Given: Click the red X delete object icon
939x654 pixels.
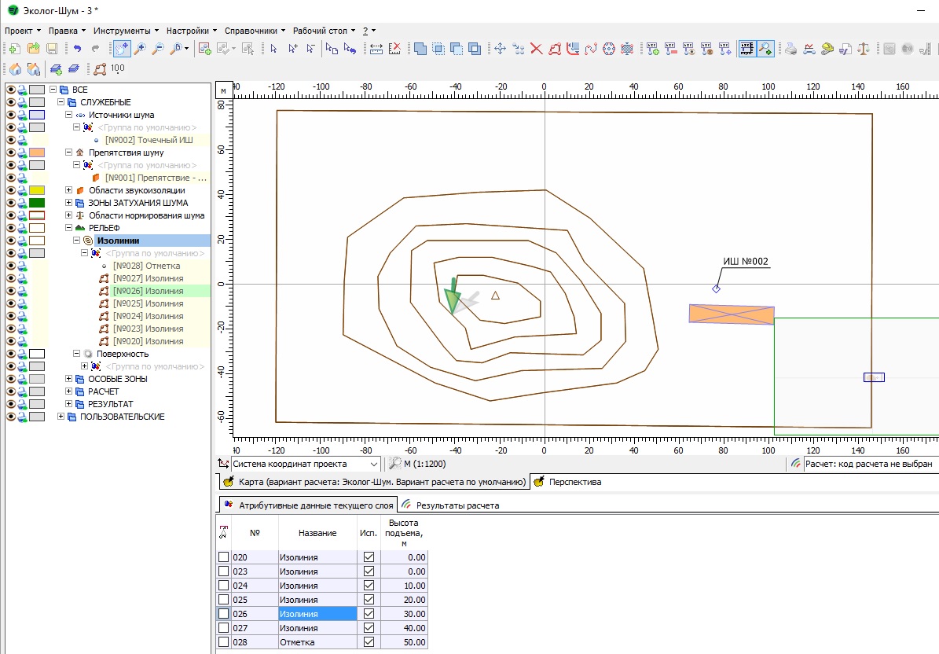Looking at the screenshot, I should [x=537, y=49].
